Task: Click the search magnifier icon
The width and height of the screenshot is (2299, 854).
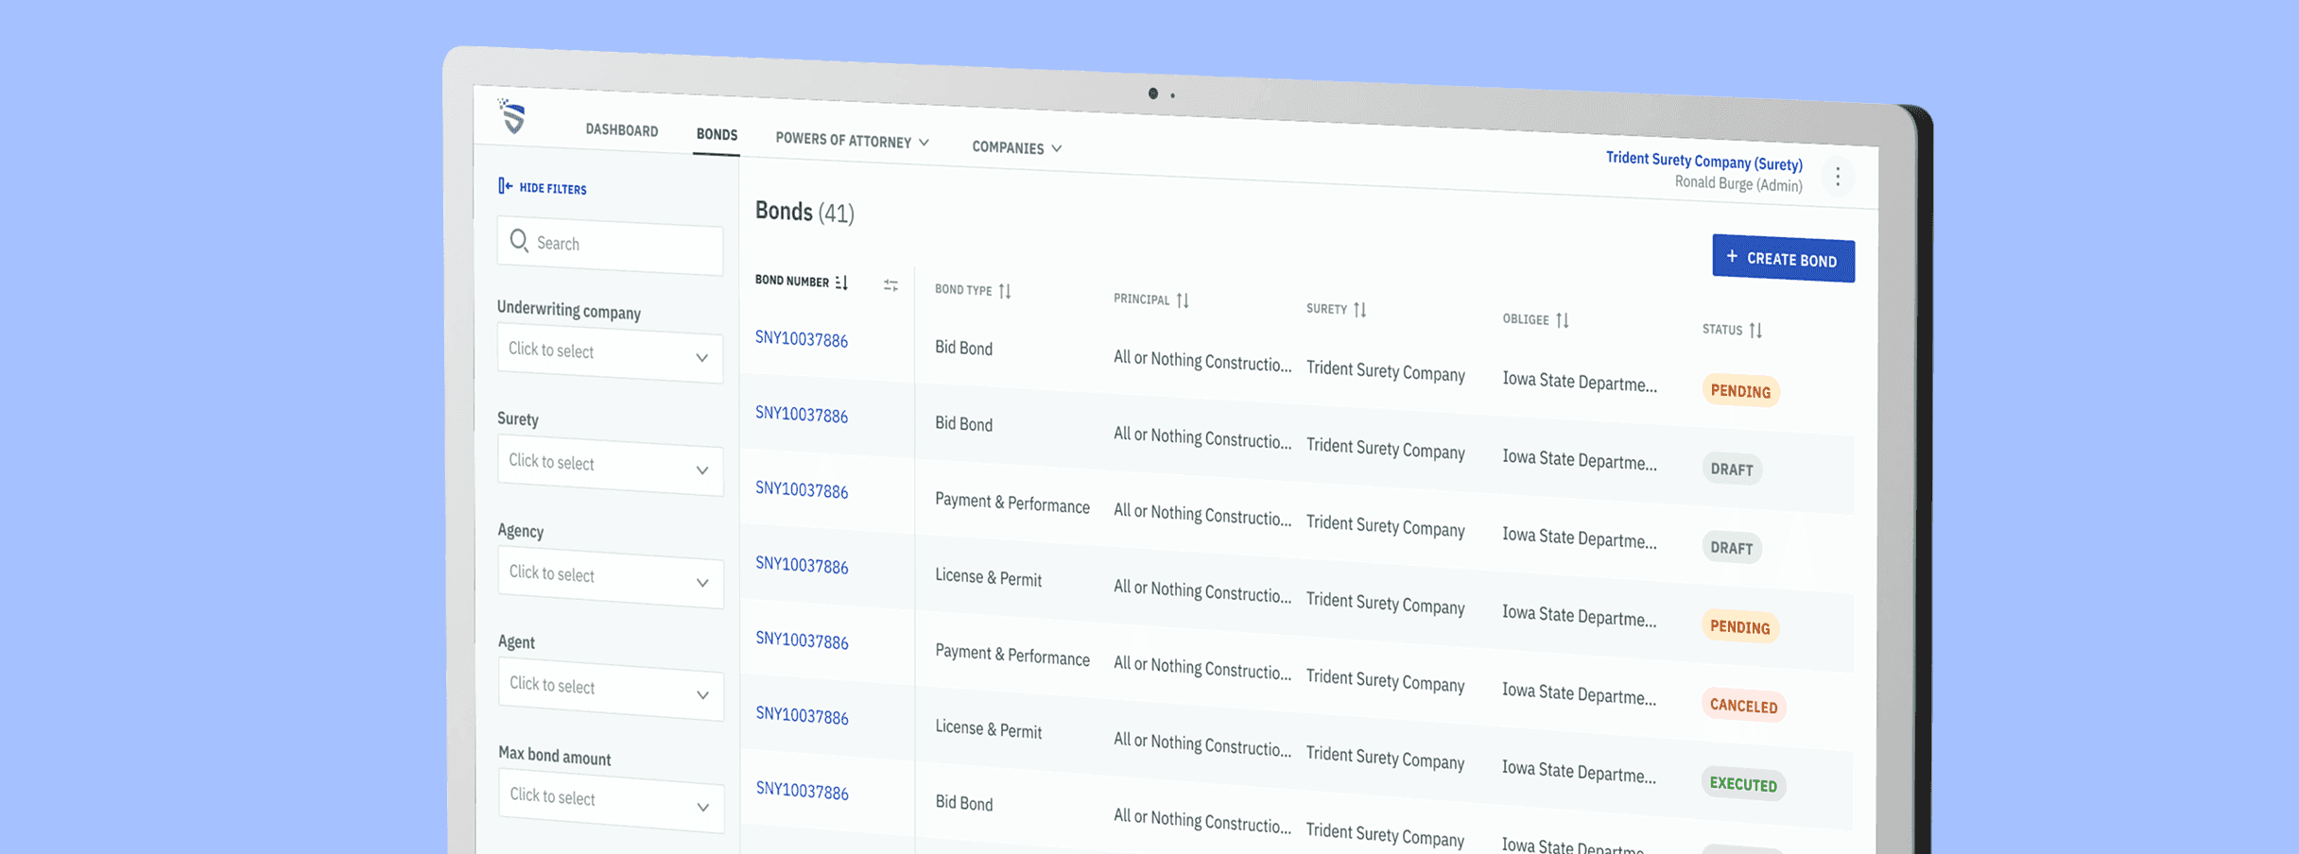Action: coord(519,241)
